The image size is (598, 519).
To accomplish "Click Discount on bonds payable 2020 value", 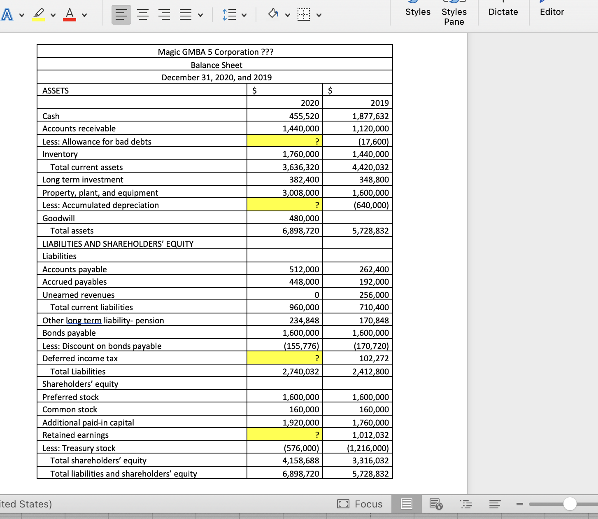I will coord(302,346).
